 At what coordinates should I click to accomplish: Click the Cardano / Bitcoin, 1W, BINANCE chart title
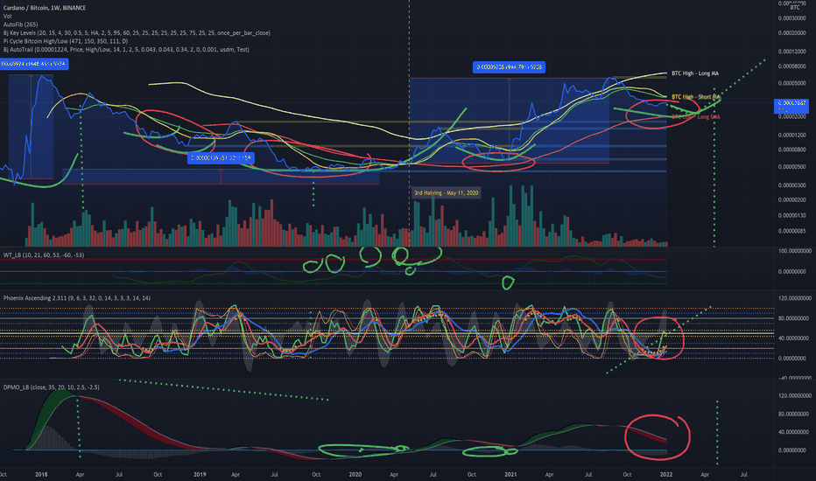coord(45,8)
